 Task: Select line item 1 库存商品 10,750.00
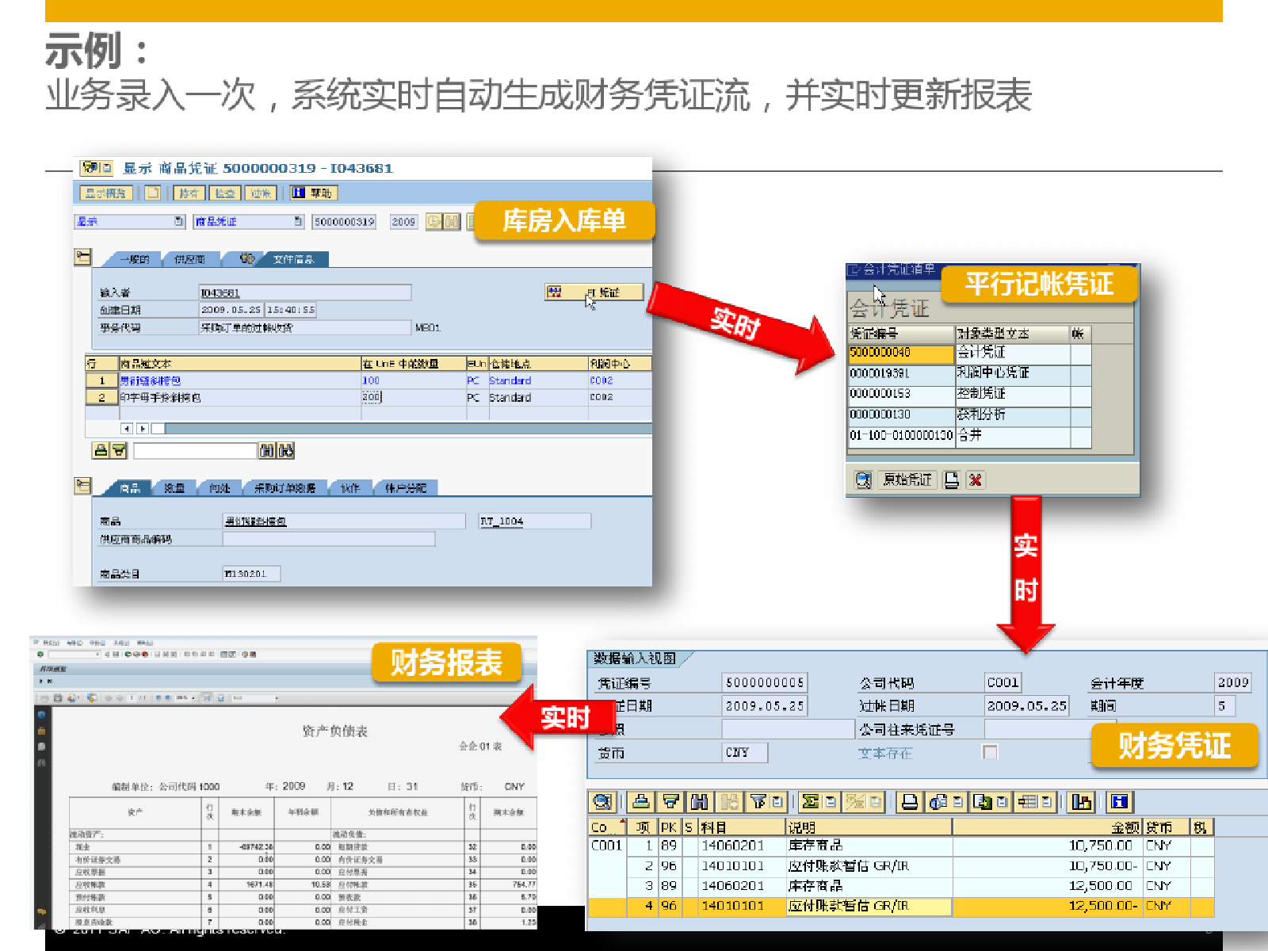click(902, 846)
